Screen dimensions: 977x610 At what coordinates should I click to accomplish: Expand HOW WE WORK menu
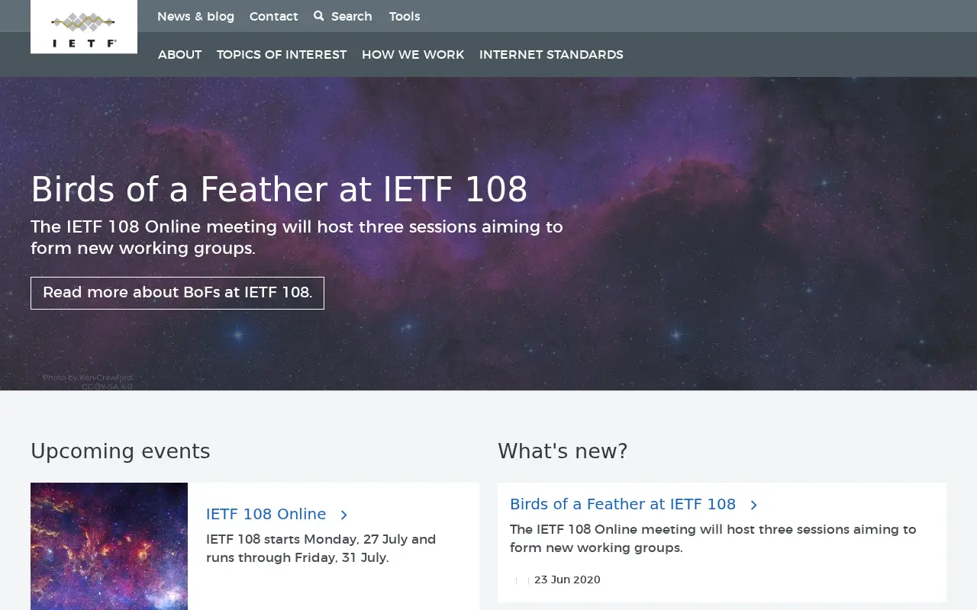point(413,55)
